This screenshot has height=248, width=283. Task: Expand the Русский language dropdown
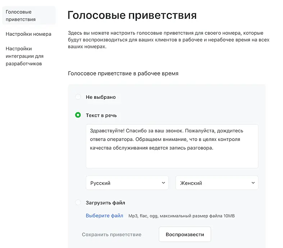click(x=127, y=183)
